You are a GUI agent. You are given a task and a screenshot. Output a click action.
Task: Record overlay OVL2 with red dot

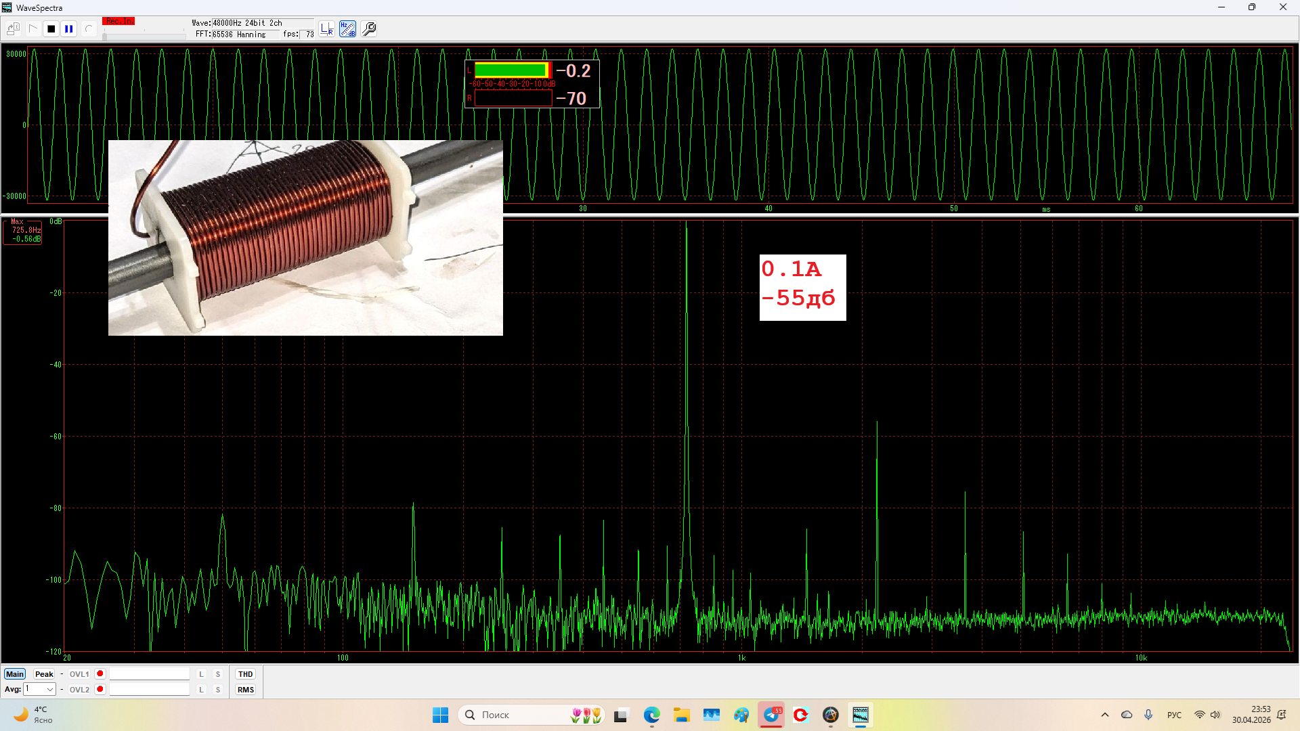pos(100,689)
